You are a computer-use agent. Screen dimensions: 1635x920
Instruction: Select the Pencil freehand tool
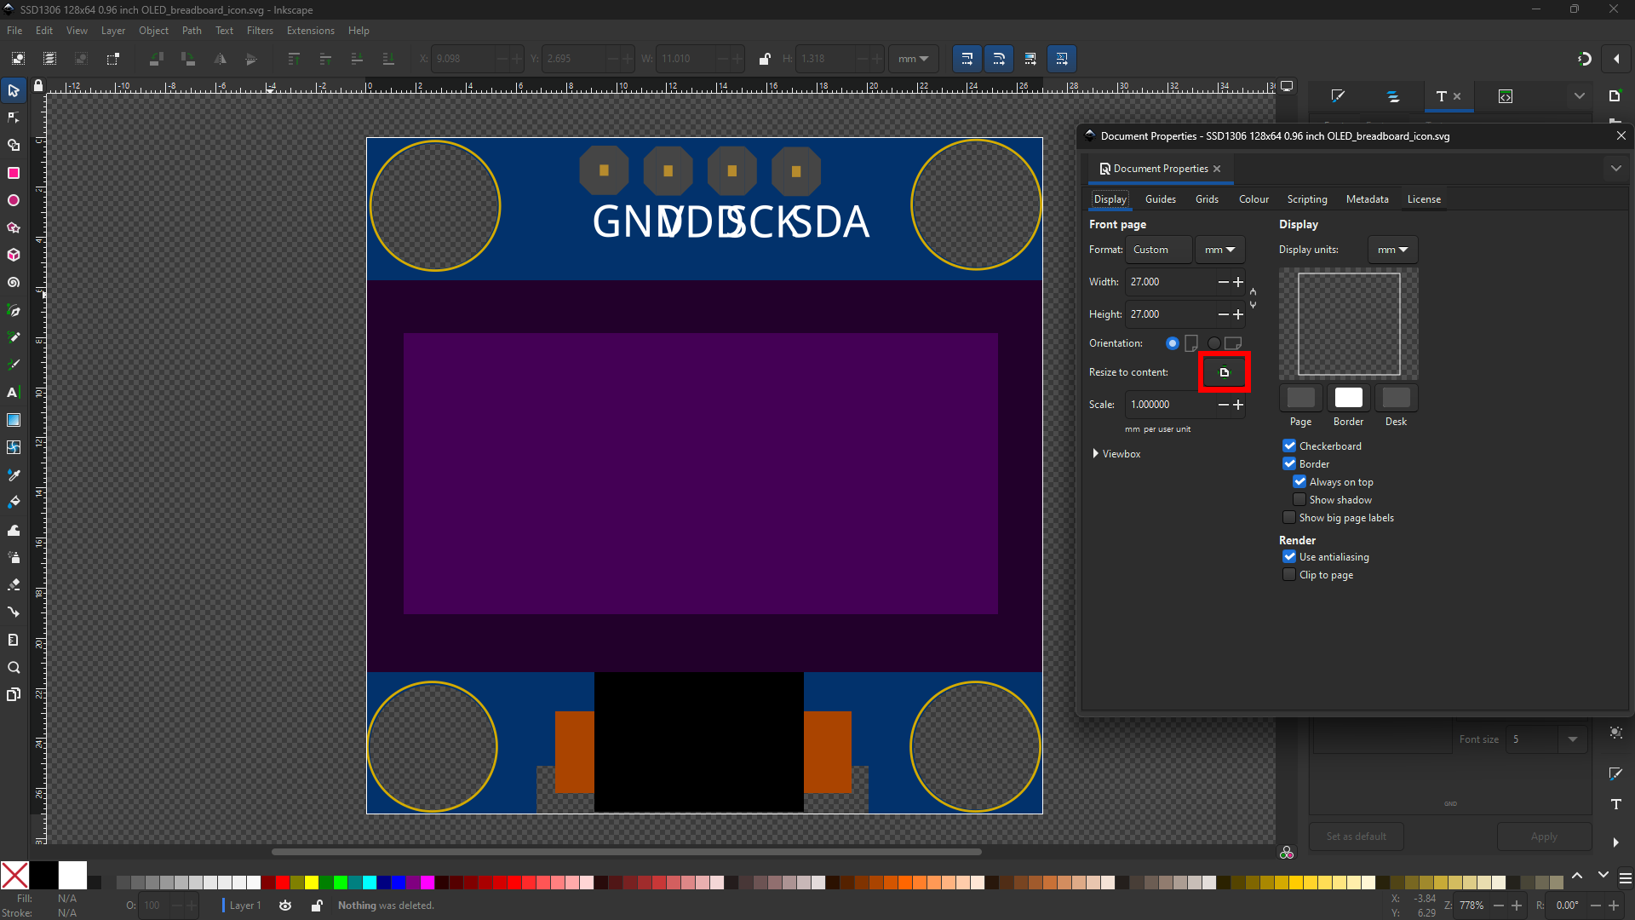pyautogui.click(x=14, y=337)
